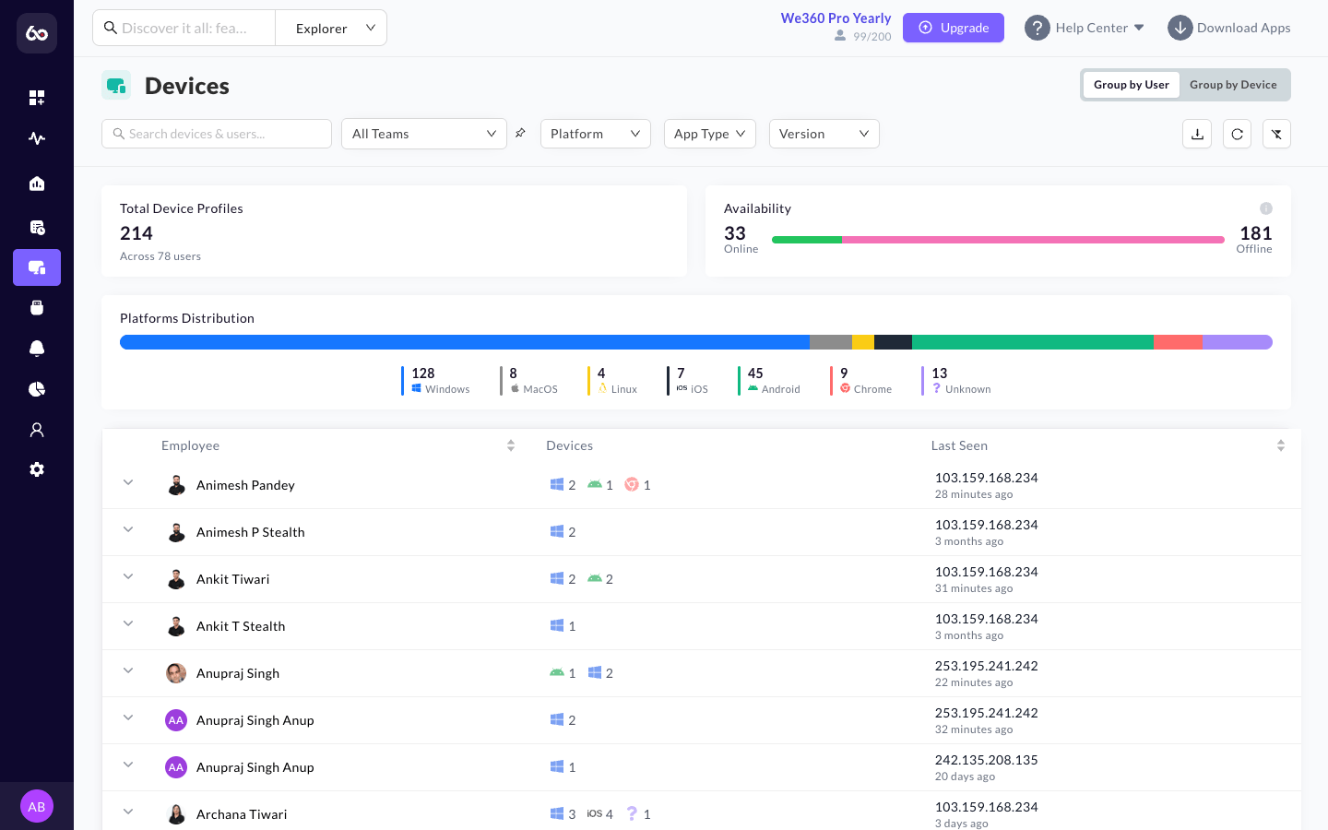Open the user profile icon in sidebar
Image resolution: width=1328 pixels, height=830 pixels.
pyautogui.click(x=37, y=430)
